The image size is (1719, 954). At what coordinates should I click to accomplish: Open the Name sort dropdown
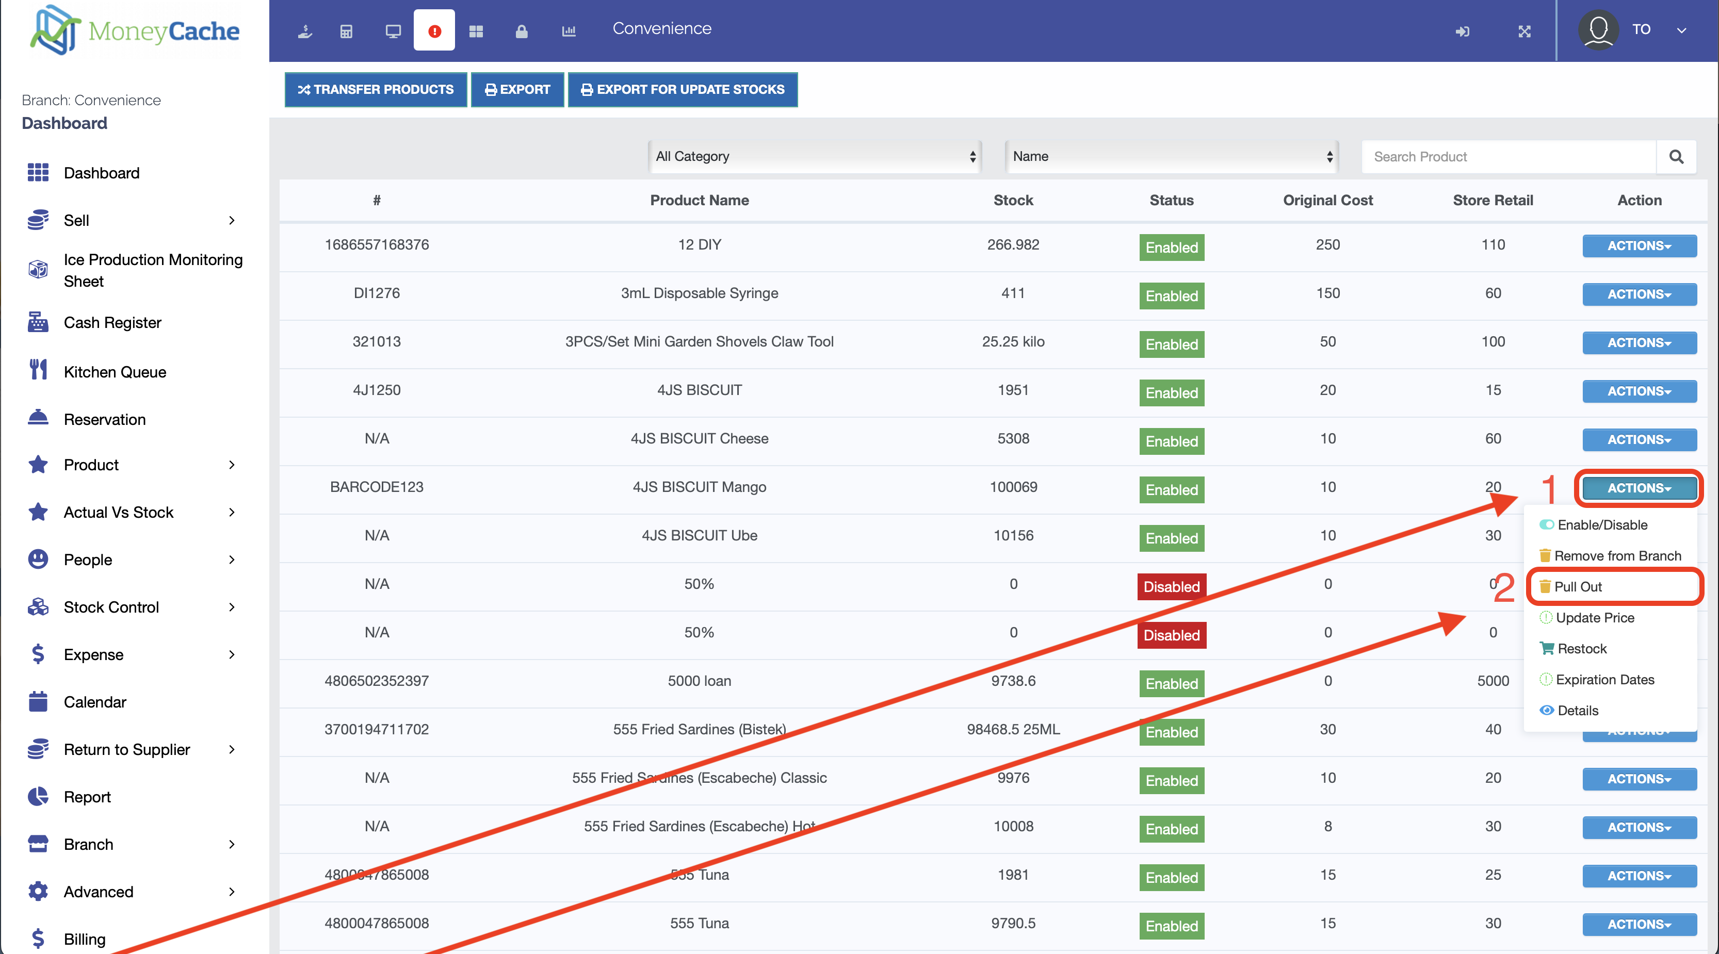point(1172,157)
